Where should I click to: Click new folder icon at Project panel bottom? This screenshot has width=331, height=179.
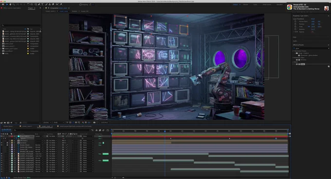click(x=5, y=123)
